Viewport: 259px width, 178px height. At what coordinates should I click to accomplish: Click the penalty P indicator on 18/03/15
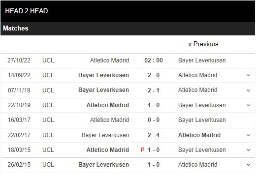coord(142,150)
